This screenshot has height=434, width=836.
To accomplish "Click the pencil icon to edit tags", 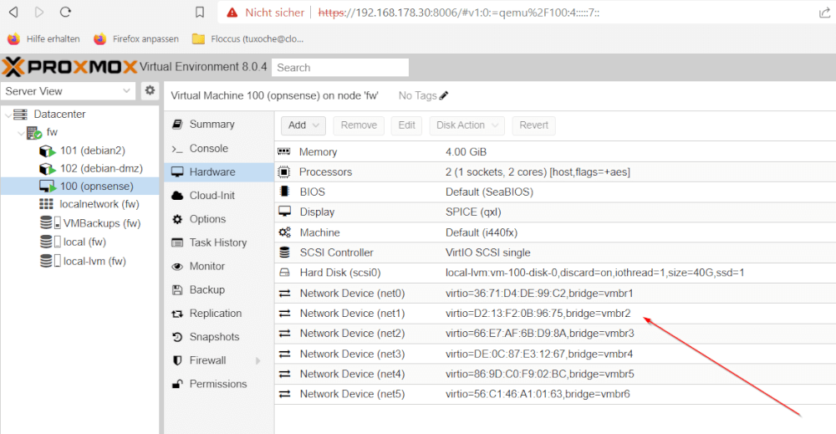I will point(444,95).
